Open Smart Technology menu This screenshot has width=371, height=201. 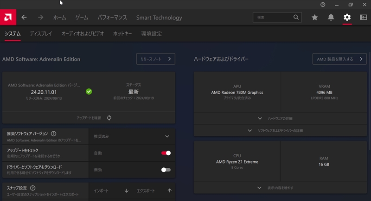159,18
